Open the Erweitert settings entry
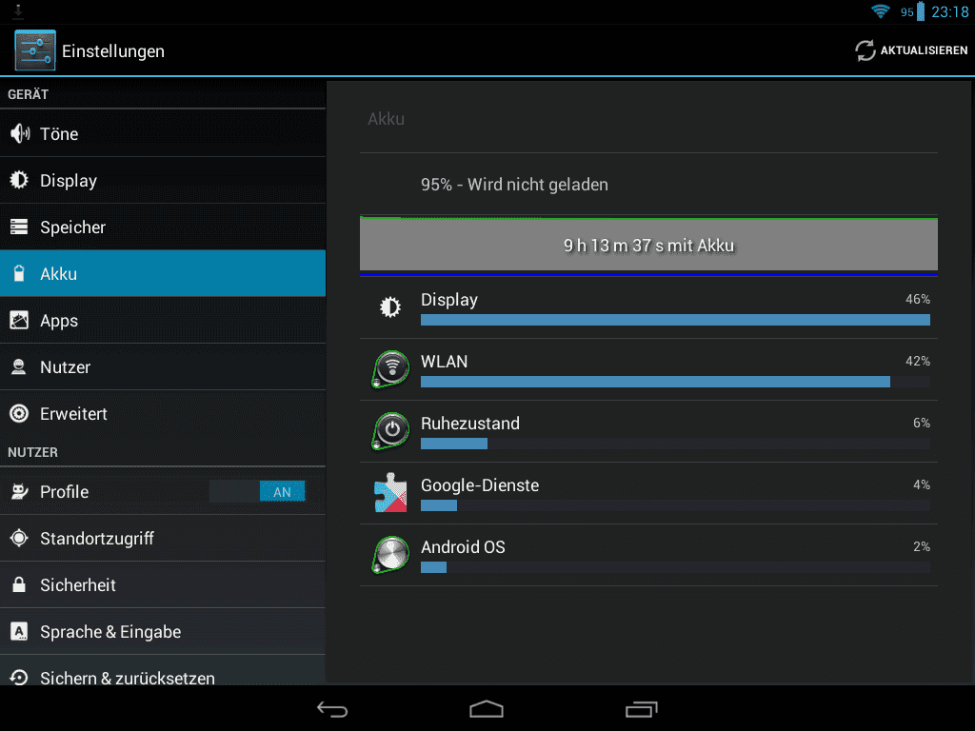This screenshot has height=731, width=975. (163, 413)
